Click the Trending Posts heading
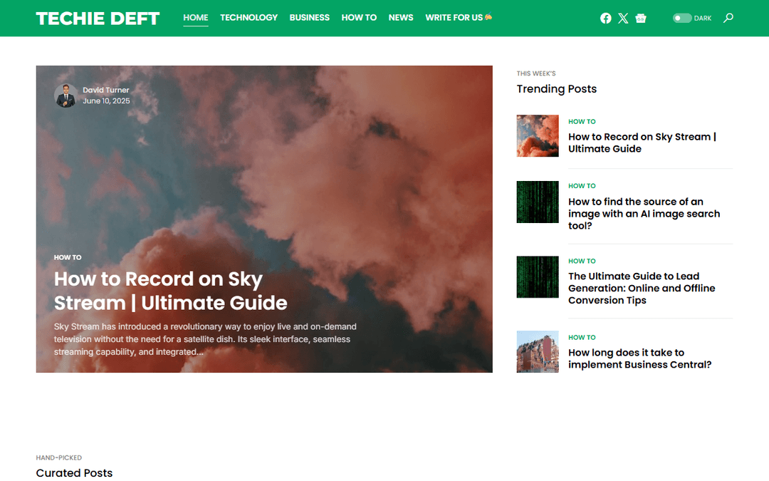This screenshot has width=769, height=481. [x=557, y=89]
